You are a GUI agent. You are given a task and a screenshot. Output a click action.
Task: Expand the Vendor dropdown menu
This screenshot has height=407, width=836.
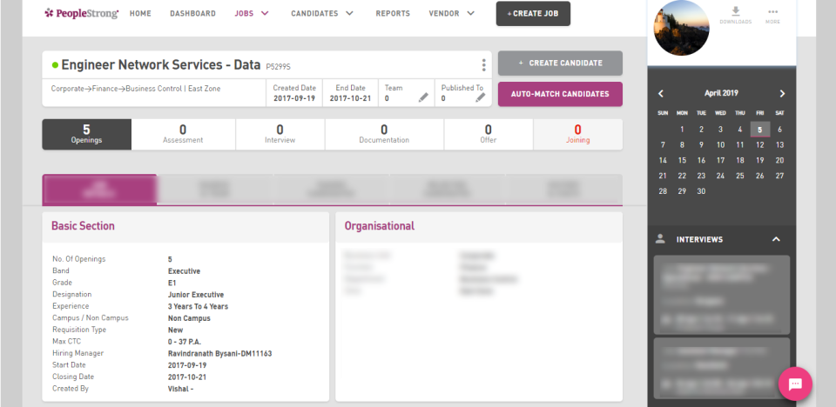[x=470, y=13]
